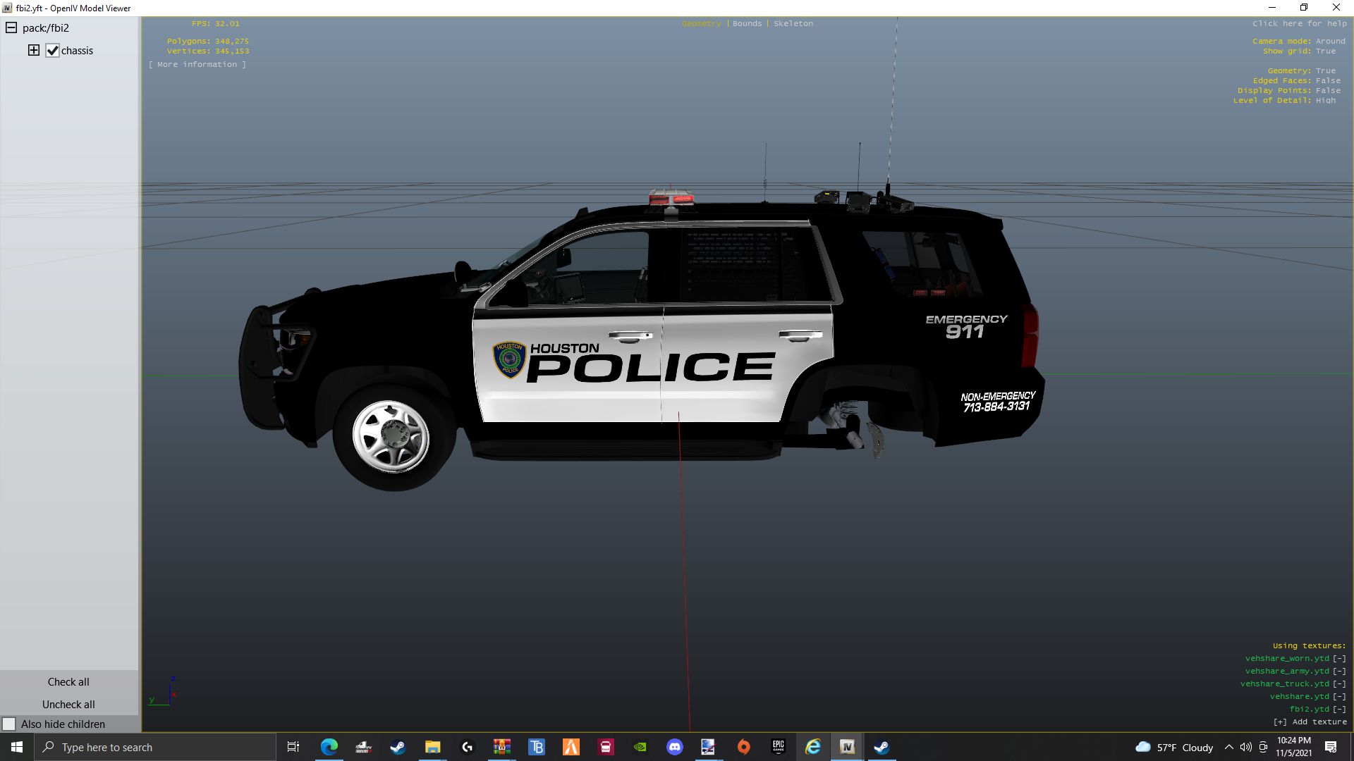This screenshot has width=1354, height=761.
Task: Click the taskbar search box
Action: tap(155, 748)
